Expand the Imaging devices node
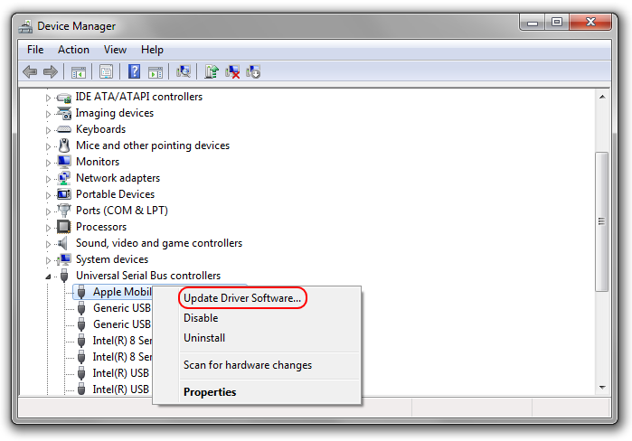This screenshot has width=632, height=441. coord(48,114)
